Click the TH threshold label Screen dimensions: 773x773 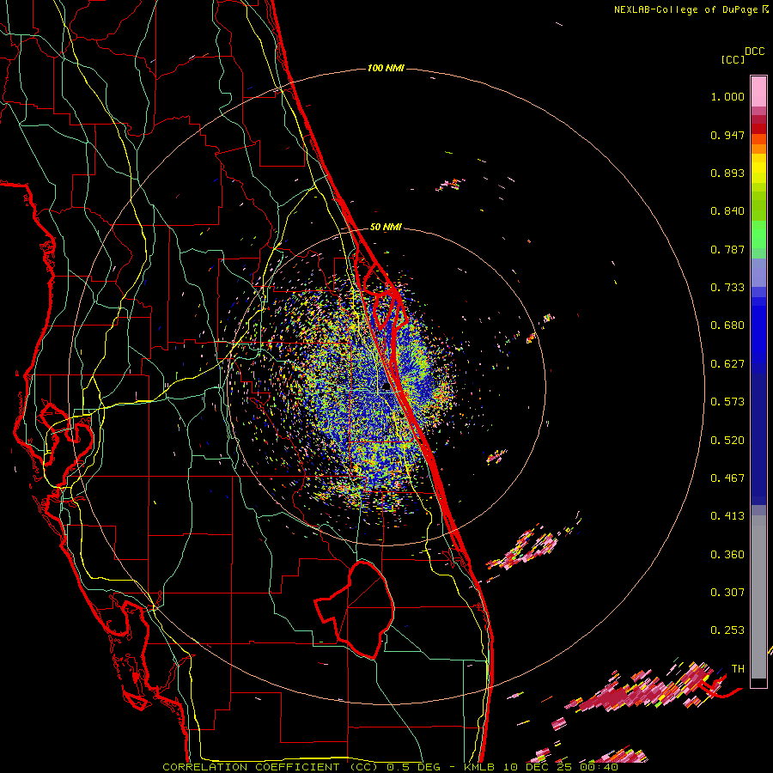[738, 669]
